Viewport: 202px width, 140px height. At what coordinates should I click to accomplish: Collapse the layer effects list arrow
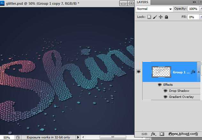[x=198, y=72]
